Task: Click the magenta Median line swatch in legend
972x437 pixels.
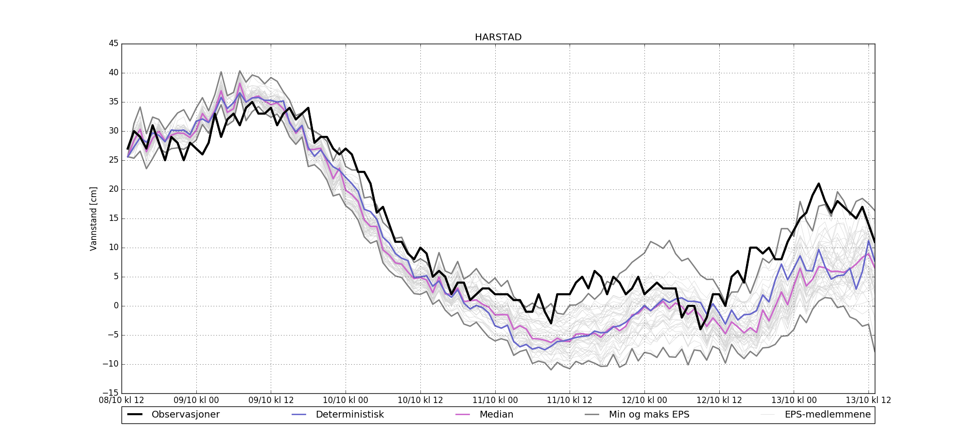Action: pos(463,415)
